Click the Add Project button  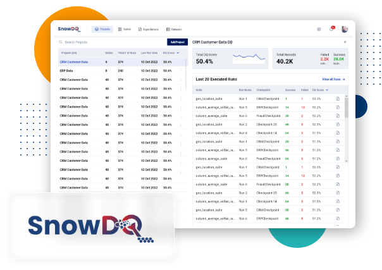[177, 42]
